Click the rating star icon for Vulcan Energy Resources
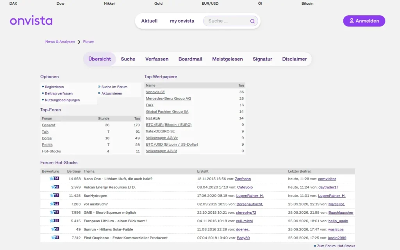 (55, 187)
